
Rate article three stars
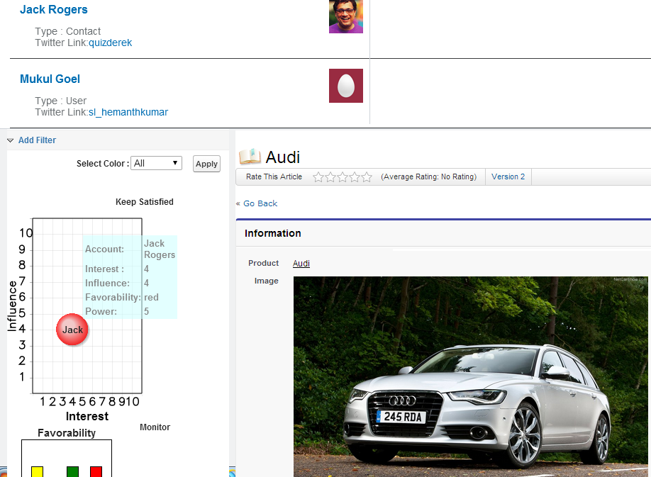(x=343, y=177)
